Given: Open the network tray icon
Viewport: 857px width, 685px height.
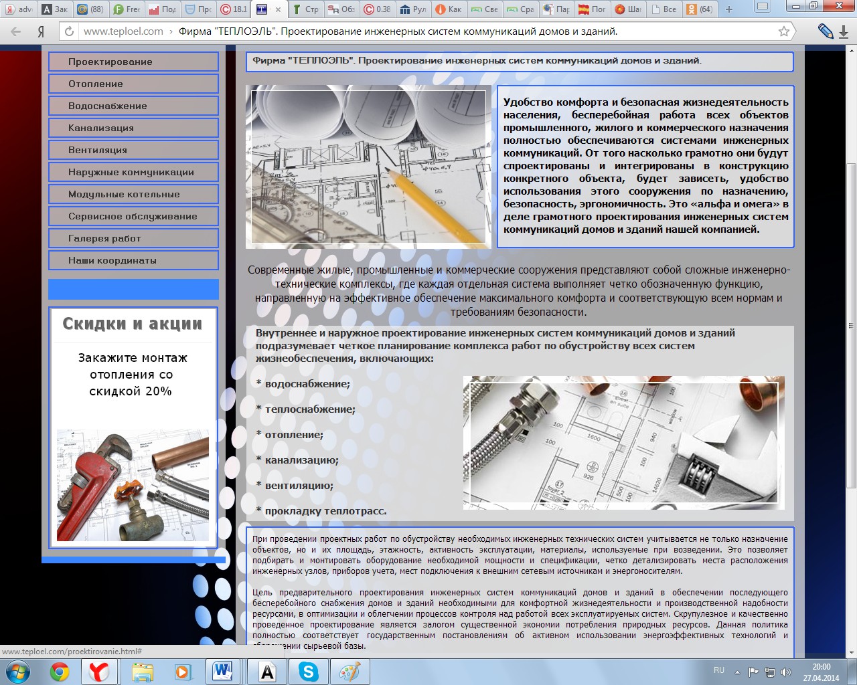Looking at the screenshot, I should [770, 672].
